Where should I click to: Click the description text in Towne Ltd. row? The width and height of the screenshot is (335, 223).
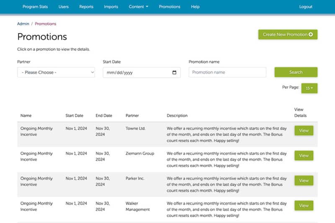pos(227,134)
